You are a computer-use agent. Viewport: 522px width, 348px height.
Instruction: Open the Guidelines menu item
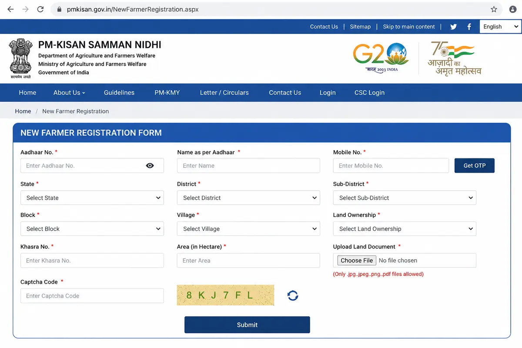click(119, 93)
